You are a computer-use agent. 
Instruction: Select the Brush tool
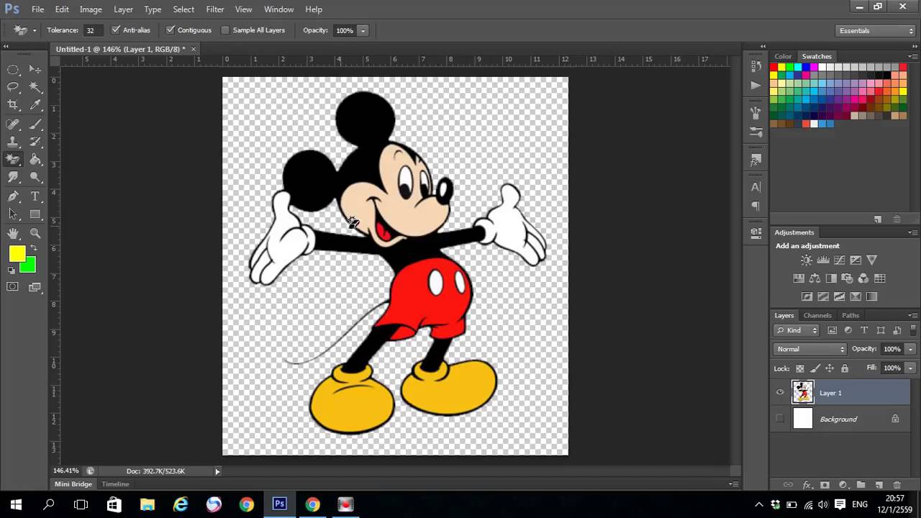tap(35, 124)
